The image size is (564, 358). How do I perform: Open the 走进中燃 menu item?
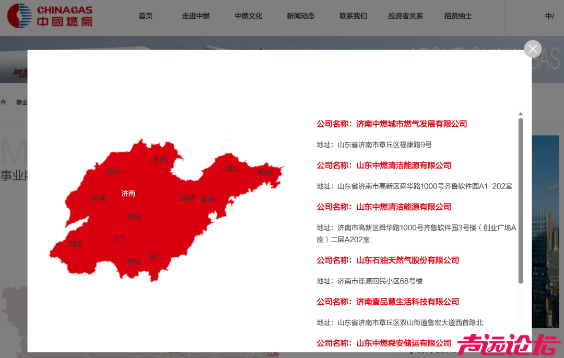tap(196, 16)
